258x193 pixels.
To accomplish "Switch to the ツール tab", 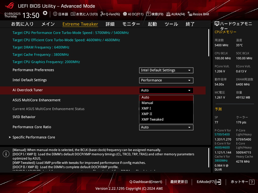I will point(171,24).
